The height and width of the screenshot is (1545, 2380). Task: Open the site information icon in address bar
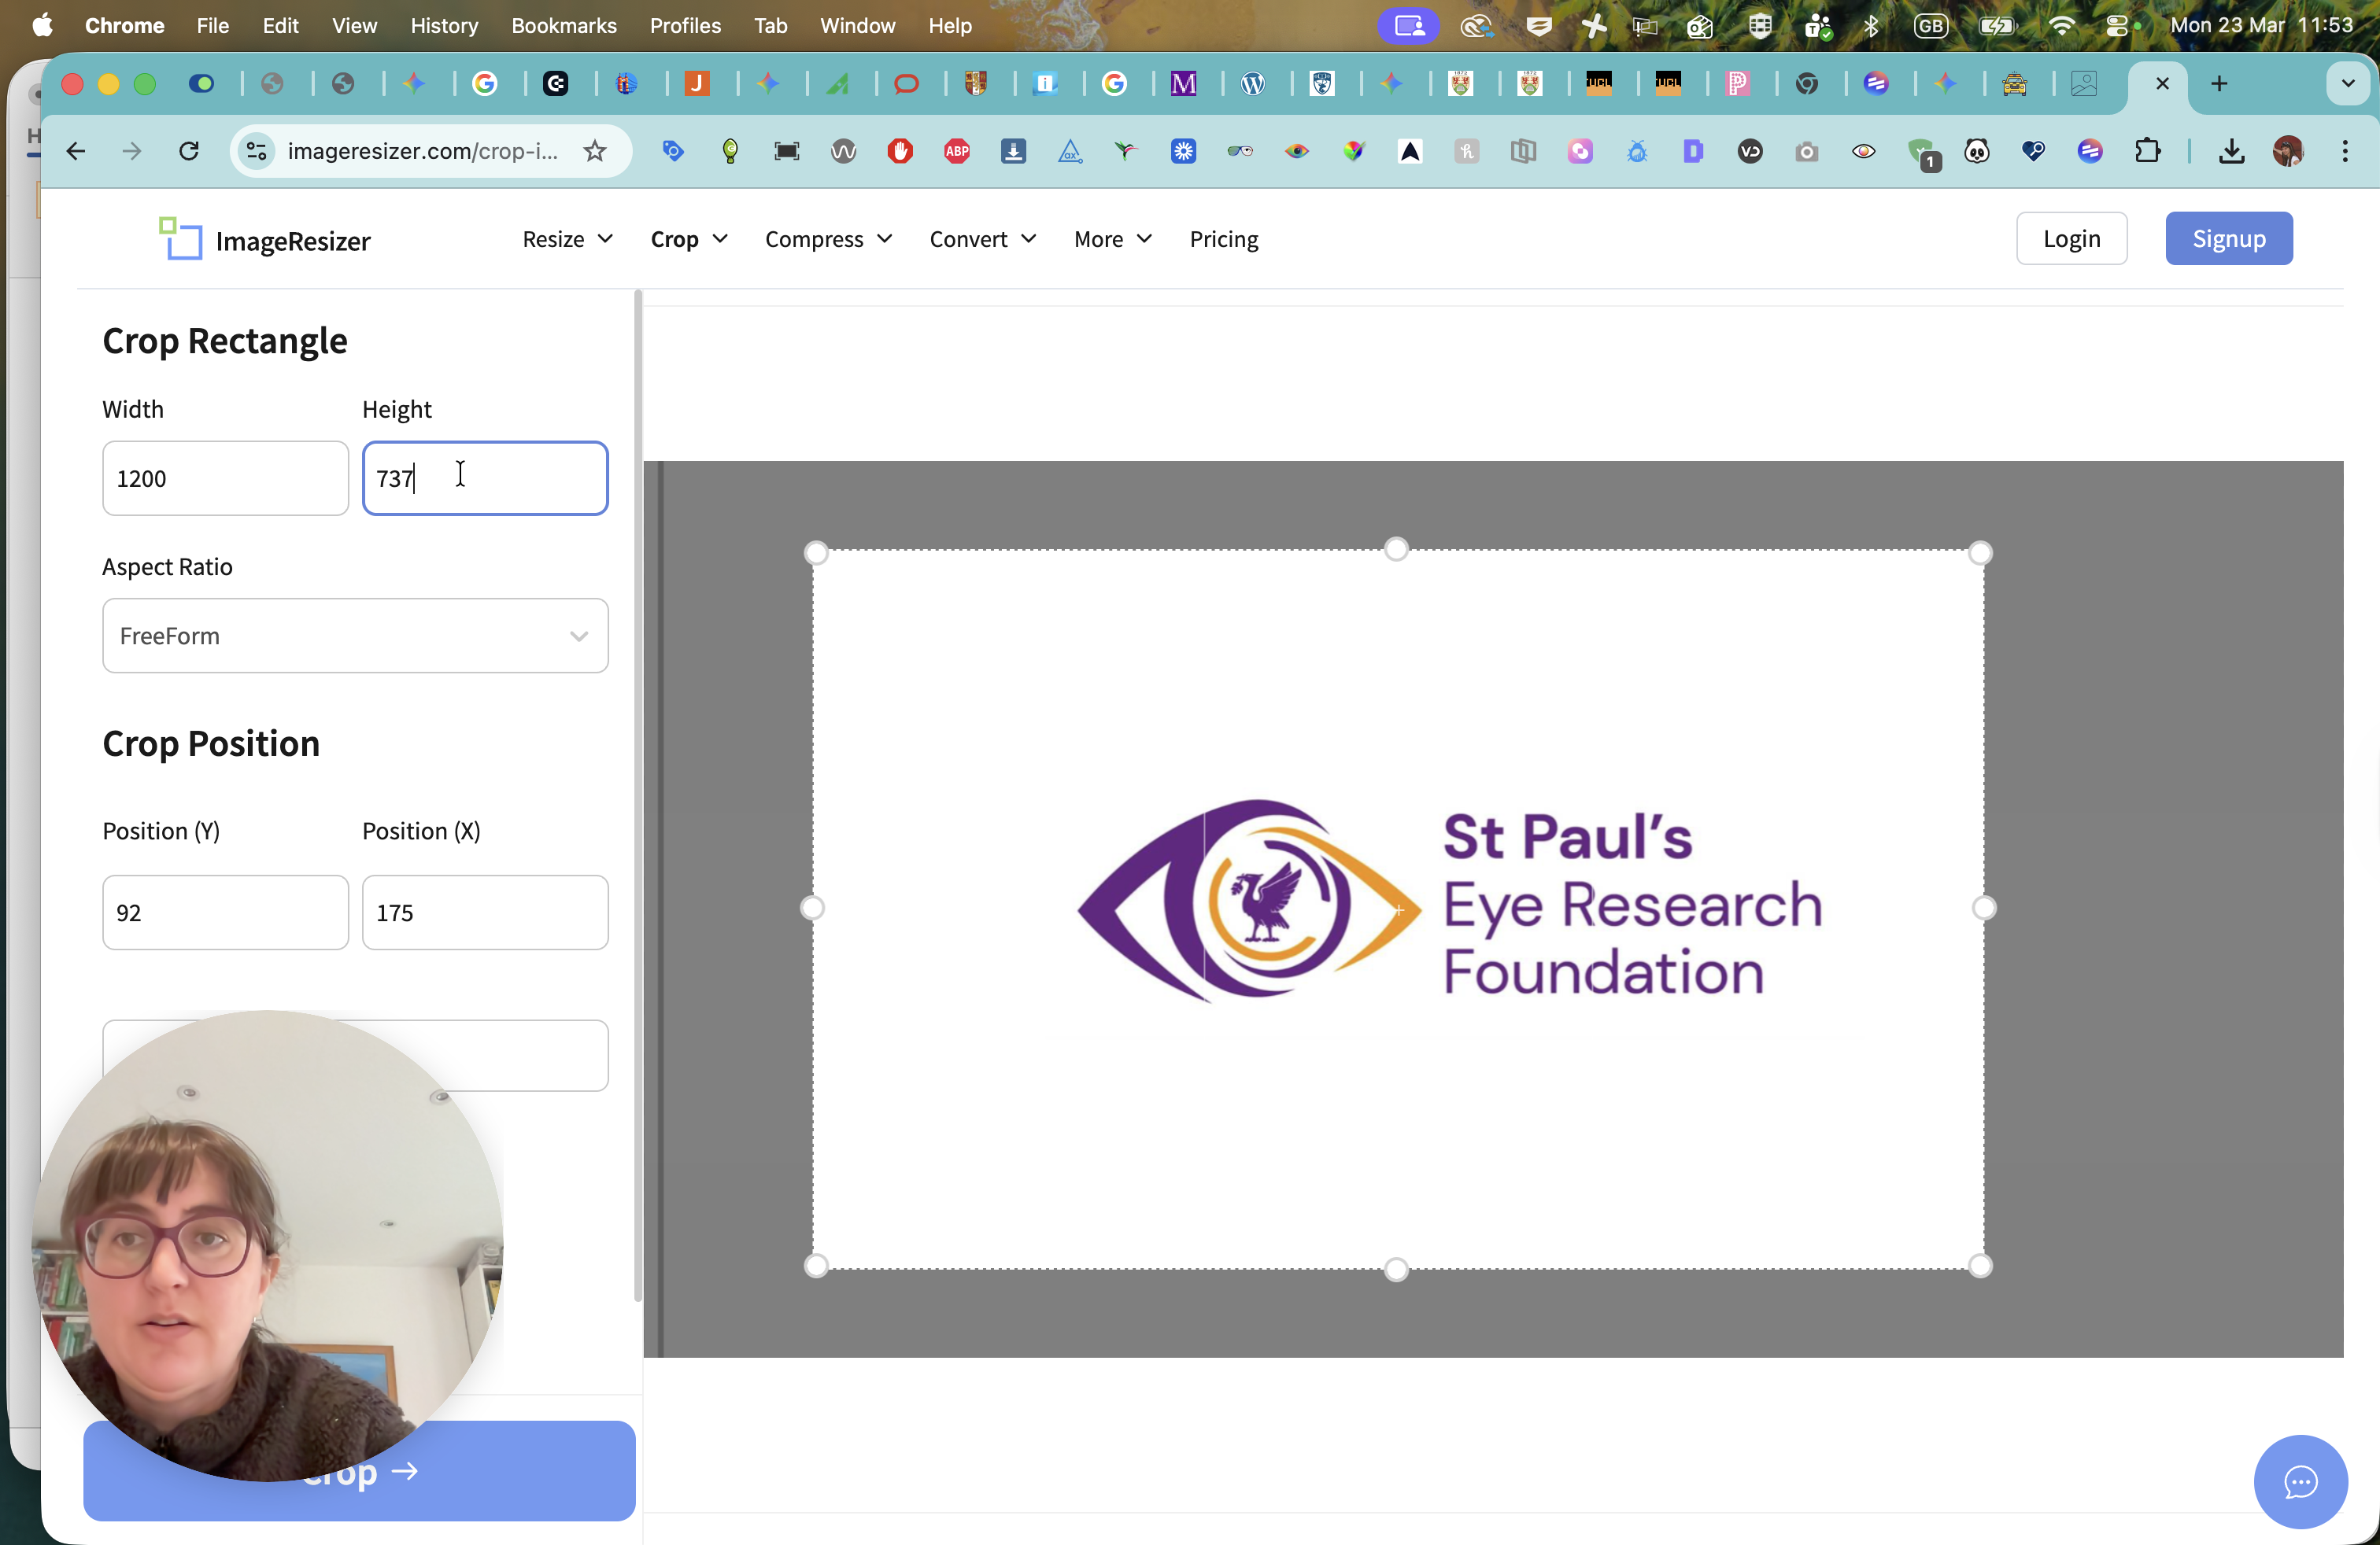[x=257, y=151]
